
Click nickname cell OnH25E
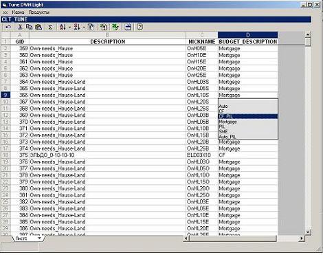pos(202,75)
